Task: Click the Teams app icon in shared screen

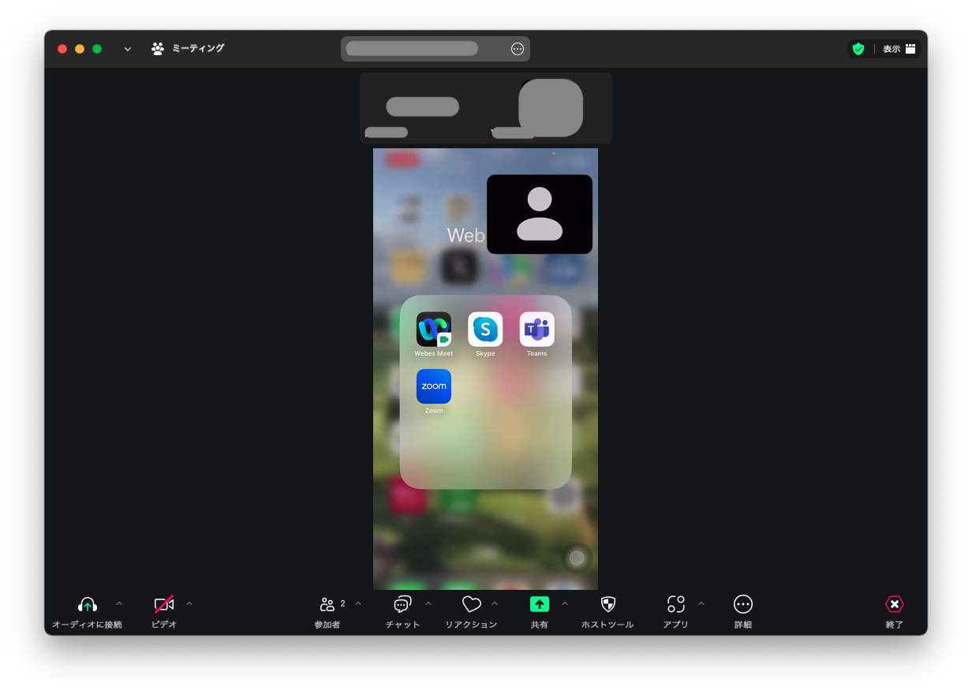Action: point(537,330)
